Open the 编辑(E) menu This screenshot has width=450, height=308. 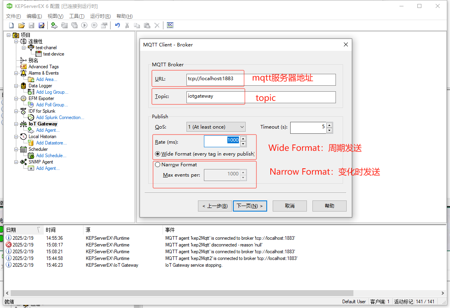(34, 16)
